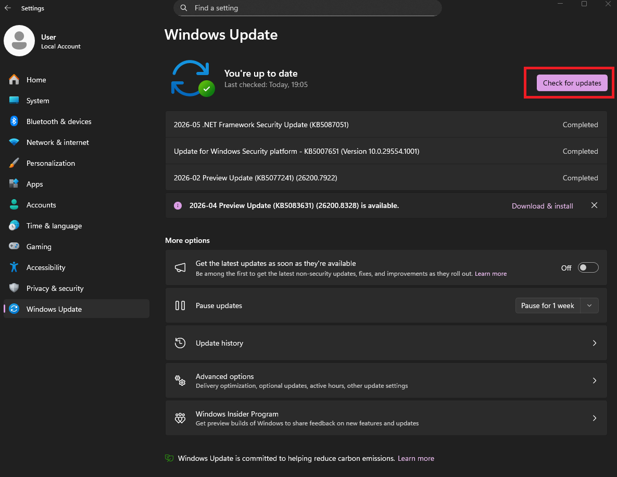
Task: Click the Personalization paintbrush icon
Action: pyautogui.click(x=14, y=163)
